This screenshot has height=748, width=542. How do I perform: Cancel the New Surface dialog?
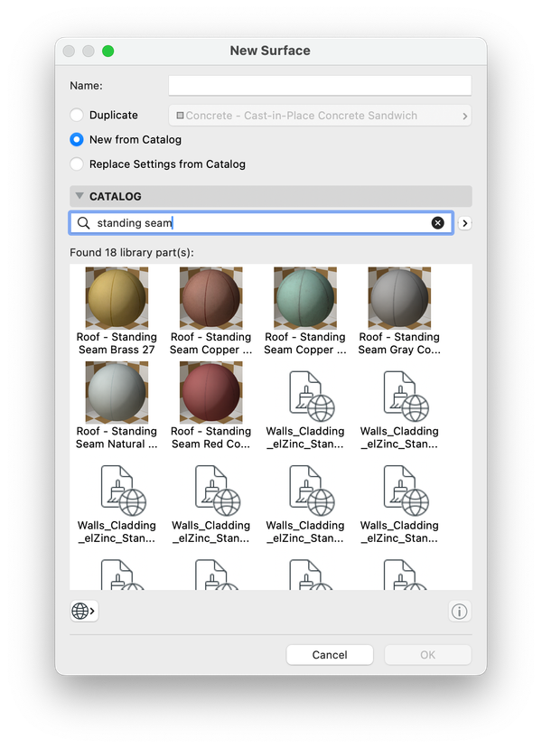[330, 654]
